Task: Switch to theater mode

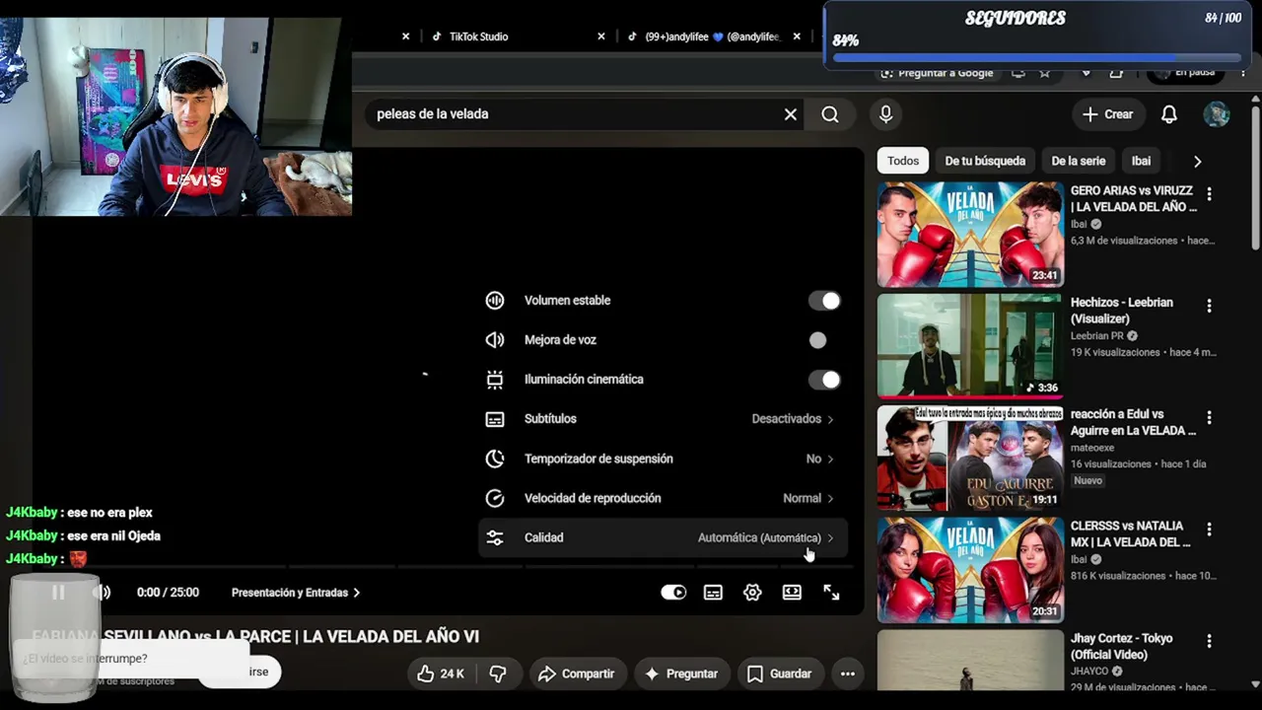Action: pos(792,593)
